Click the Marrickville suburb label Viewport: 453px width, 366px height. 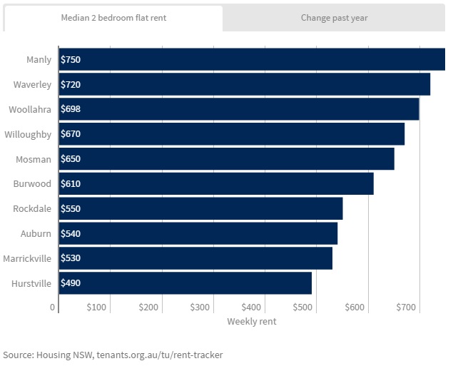click(27, 258)
